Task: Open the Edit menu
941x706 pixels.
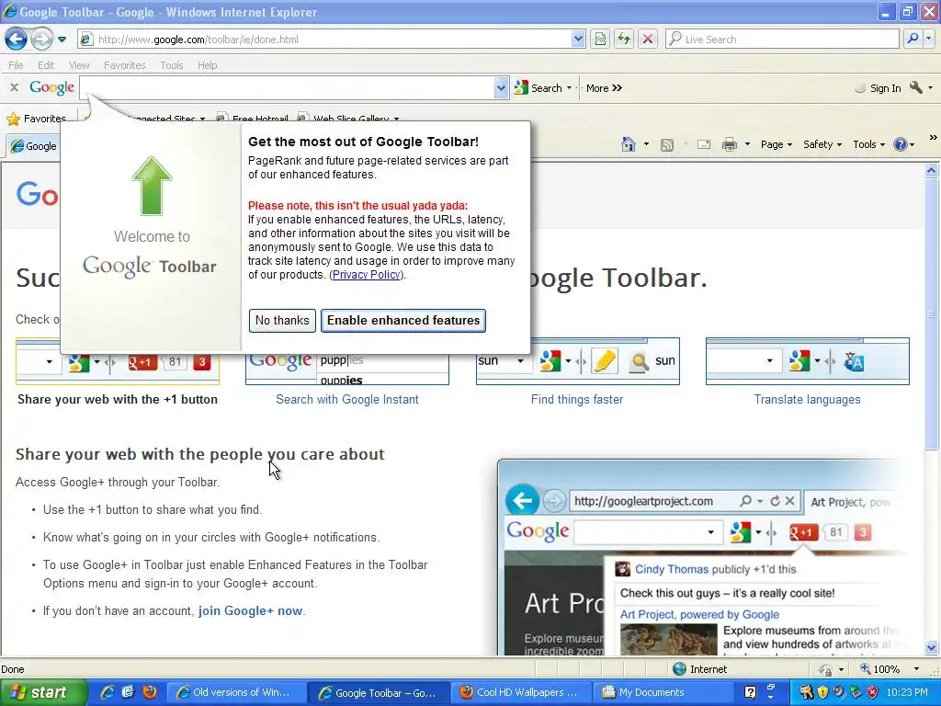Action: tap(46, 65)
